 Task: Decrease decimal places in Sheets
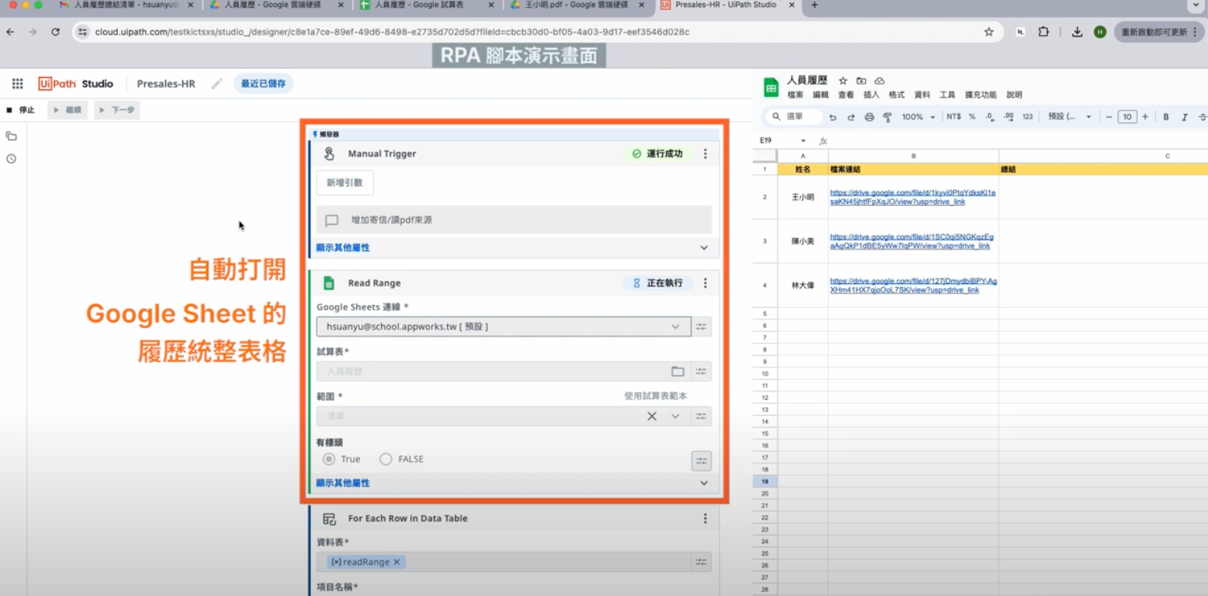pos(990,117)
